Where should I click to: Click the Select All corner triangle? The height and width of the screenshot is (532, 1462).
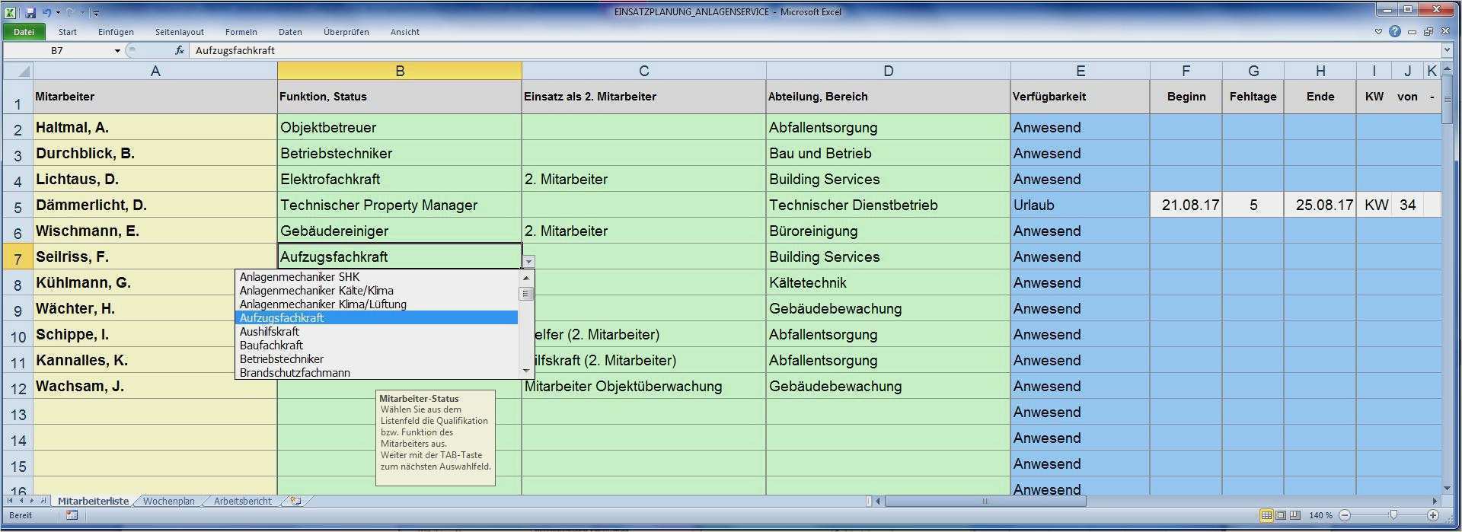pos(18,71)
